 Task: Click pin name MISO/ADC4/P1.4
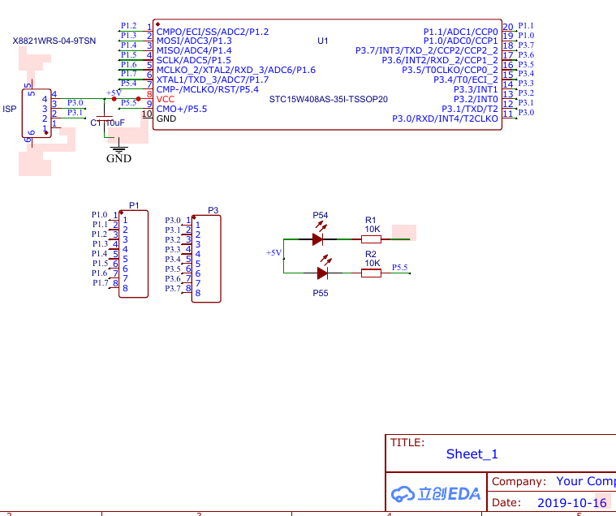(x=194, y=50)
